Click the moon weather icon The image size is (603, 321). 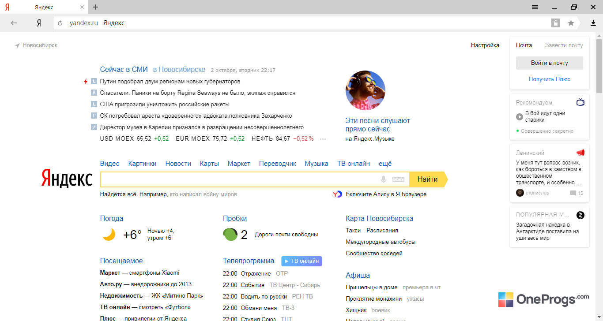click(109, 235)
